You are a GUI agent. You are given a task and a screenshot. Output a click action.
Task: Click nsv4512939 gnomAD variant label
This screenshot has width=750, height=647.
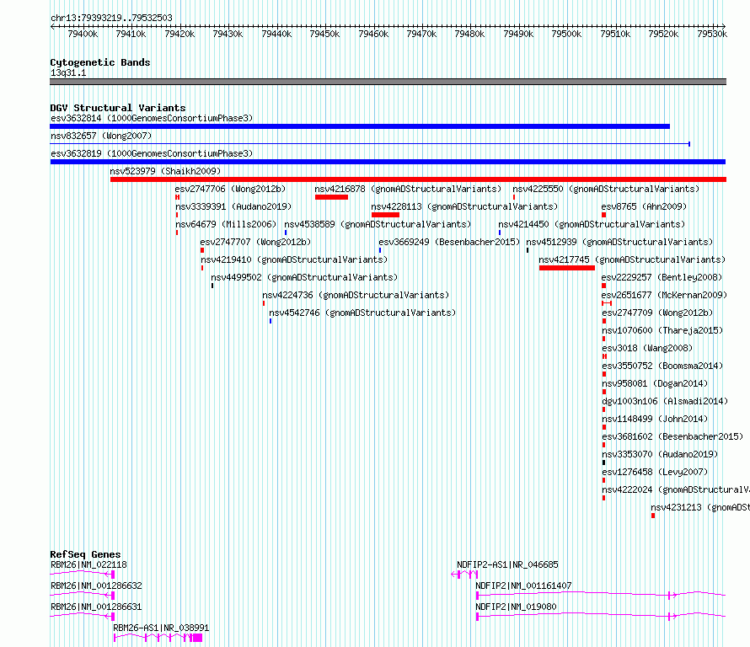pyautogui.click(x=619, y=242)
